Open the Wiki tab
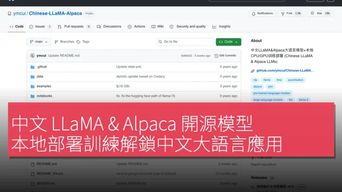Screen dimensions: 342x192 pyautogui.click(x=158, y=26)
